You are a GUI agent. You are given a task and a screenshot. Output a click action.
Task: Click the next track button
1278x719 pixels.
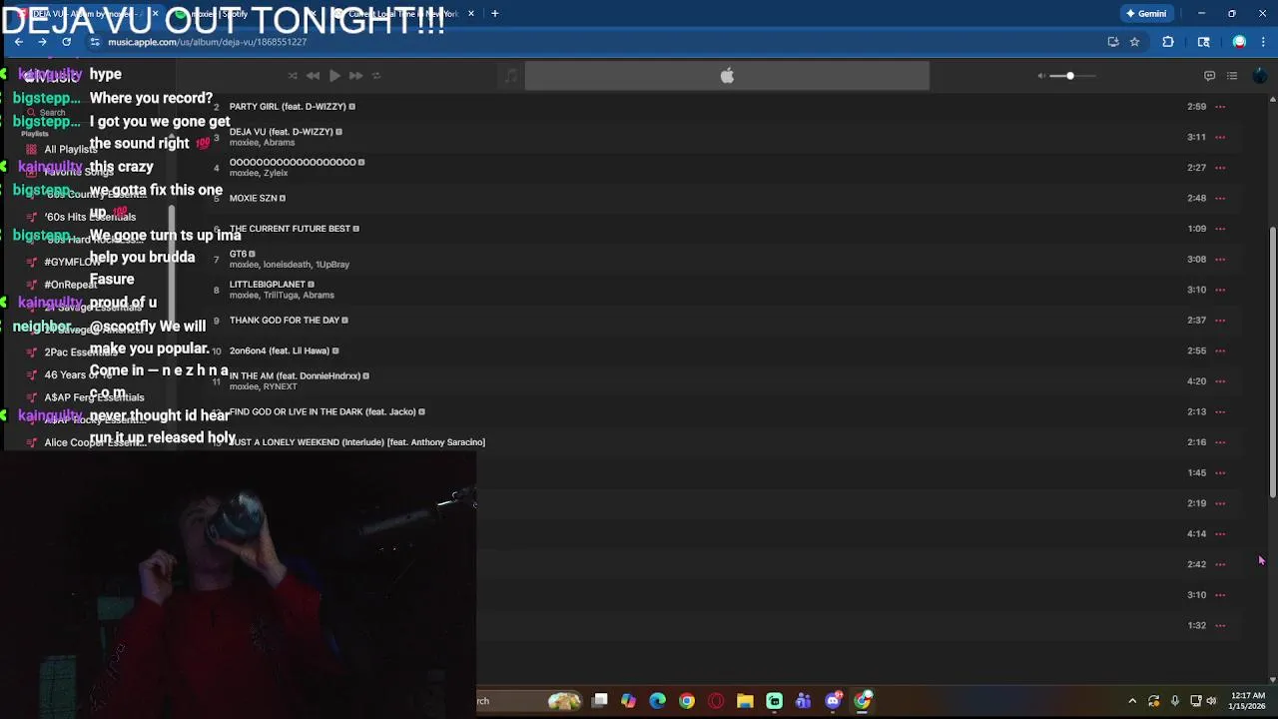point(355,76)
